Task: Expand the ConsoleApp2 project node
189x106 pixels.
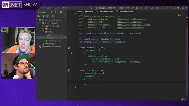Action: point(40,44)
